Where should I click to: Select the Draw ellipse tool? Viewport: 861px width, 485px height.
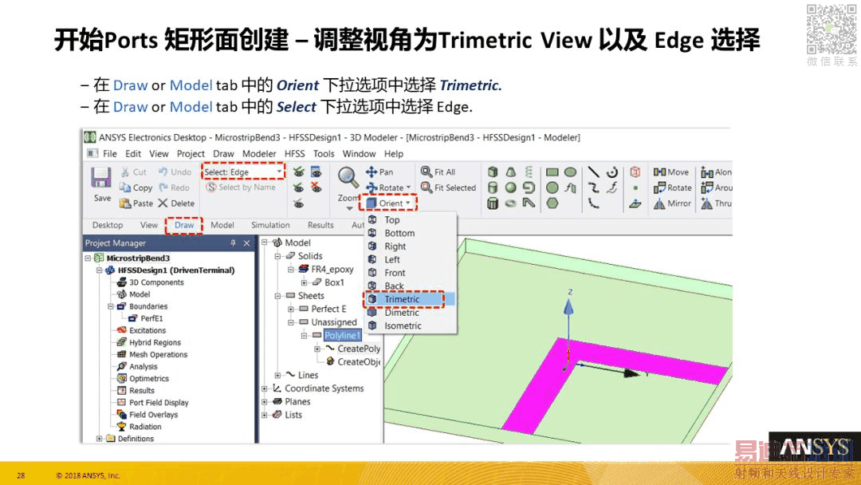coord(571,172)
